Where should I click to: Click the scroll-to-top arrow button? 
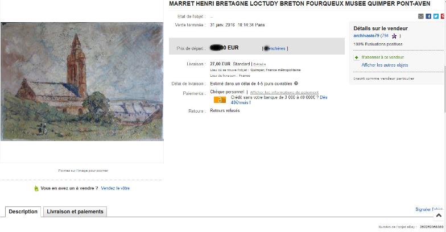click(439, 215)
